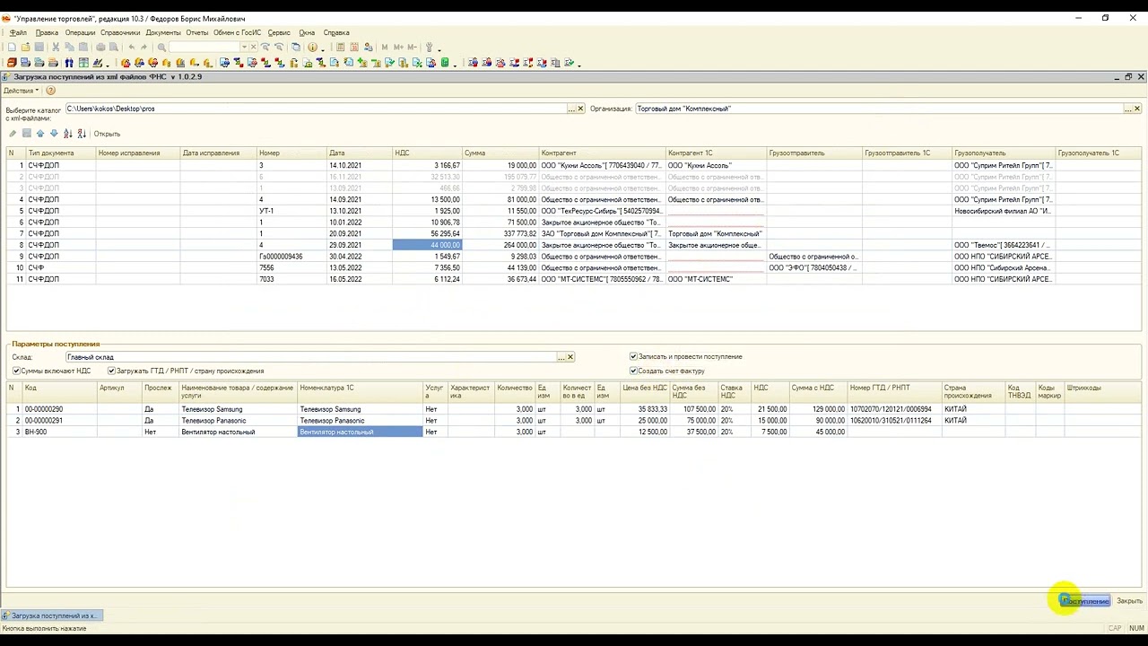Open the info help icon in toolbar

coord(312,48)
